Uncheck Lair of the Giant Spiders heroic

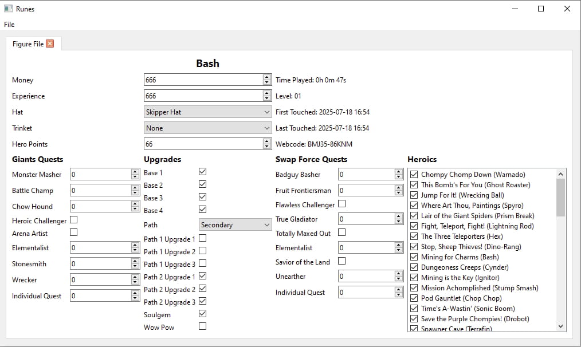coord(414,215)
